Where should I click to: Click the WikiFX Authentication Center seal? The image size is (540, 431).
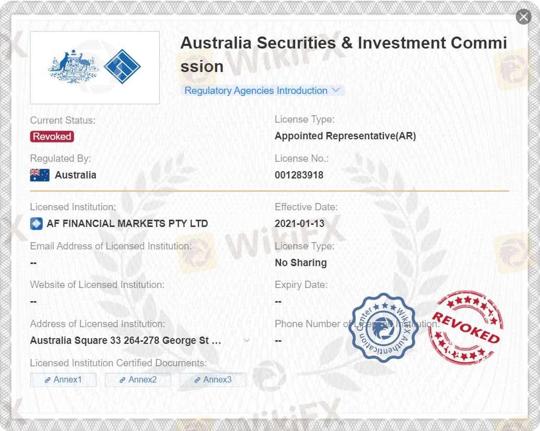[x=383, y=329]
